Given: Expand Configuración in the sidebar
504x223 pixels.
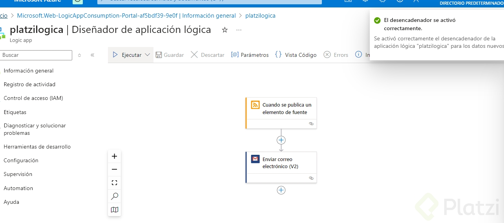Looking at the screenshot, I should click(x=21, y=161).
